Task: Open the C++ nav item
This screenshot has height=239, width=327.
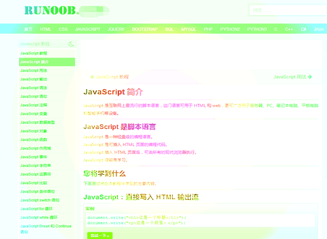Action: coord(289,29)
